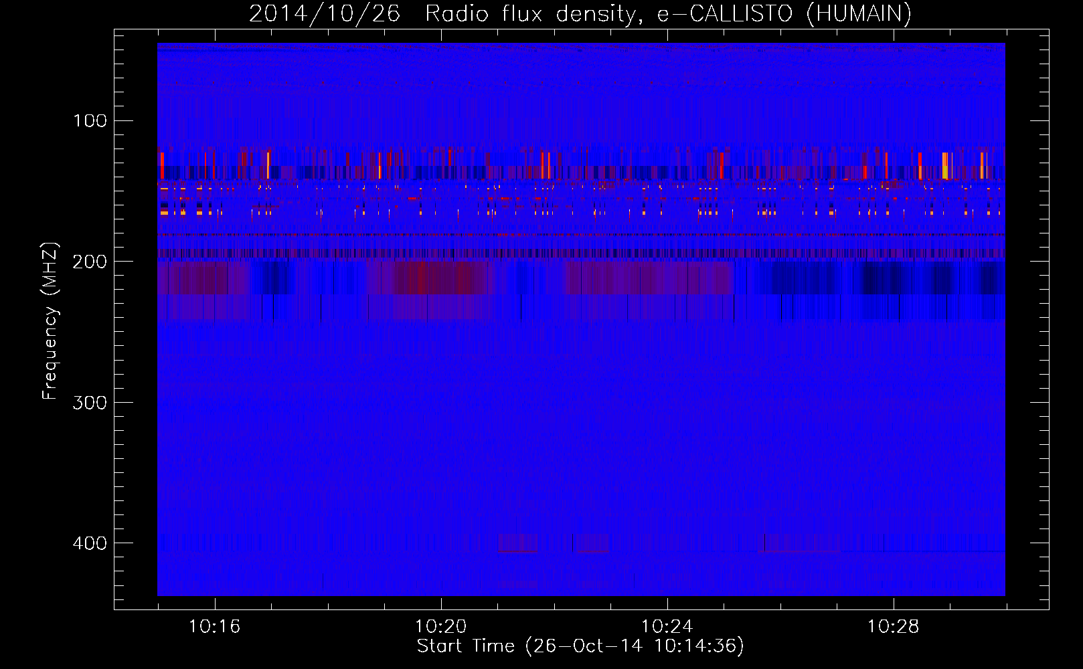This screenshot has height=669, width=1083.
Task: Click the '10:20' time tick label
Action: click(440, 627)
